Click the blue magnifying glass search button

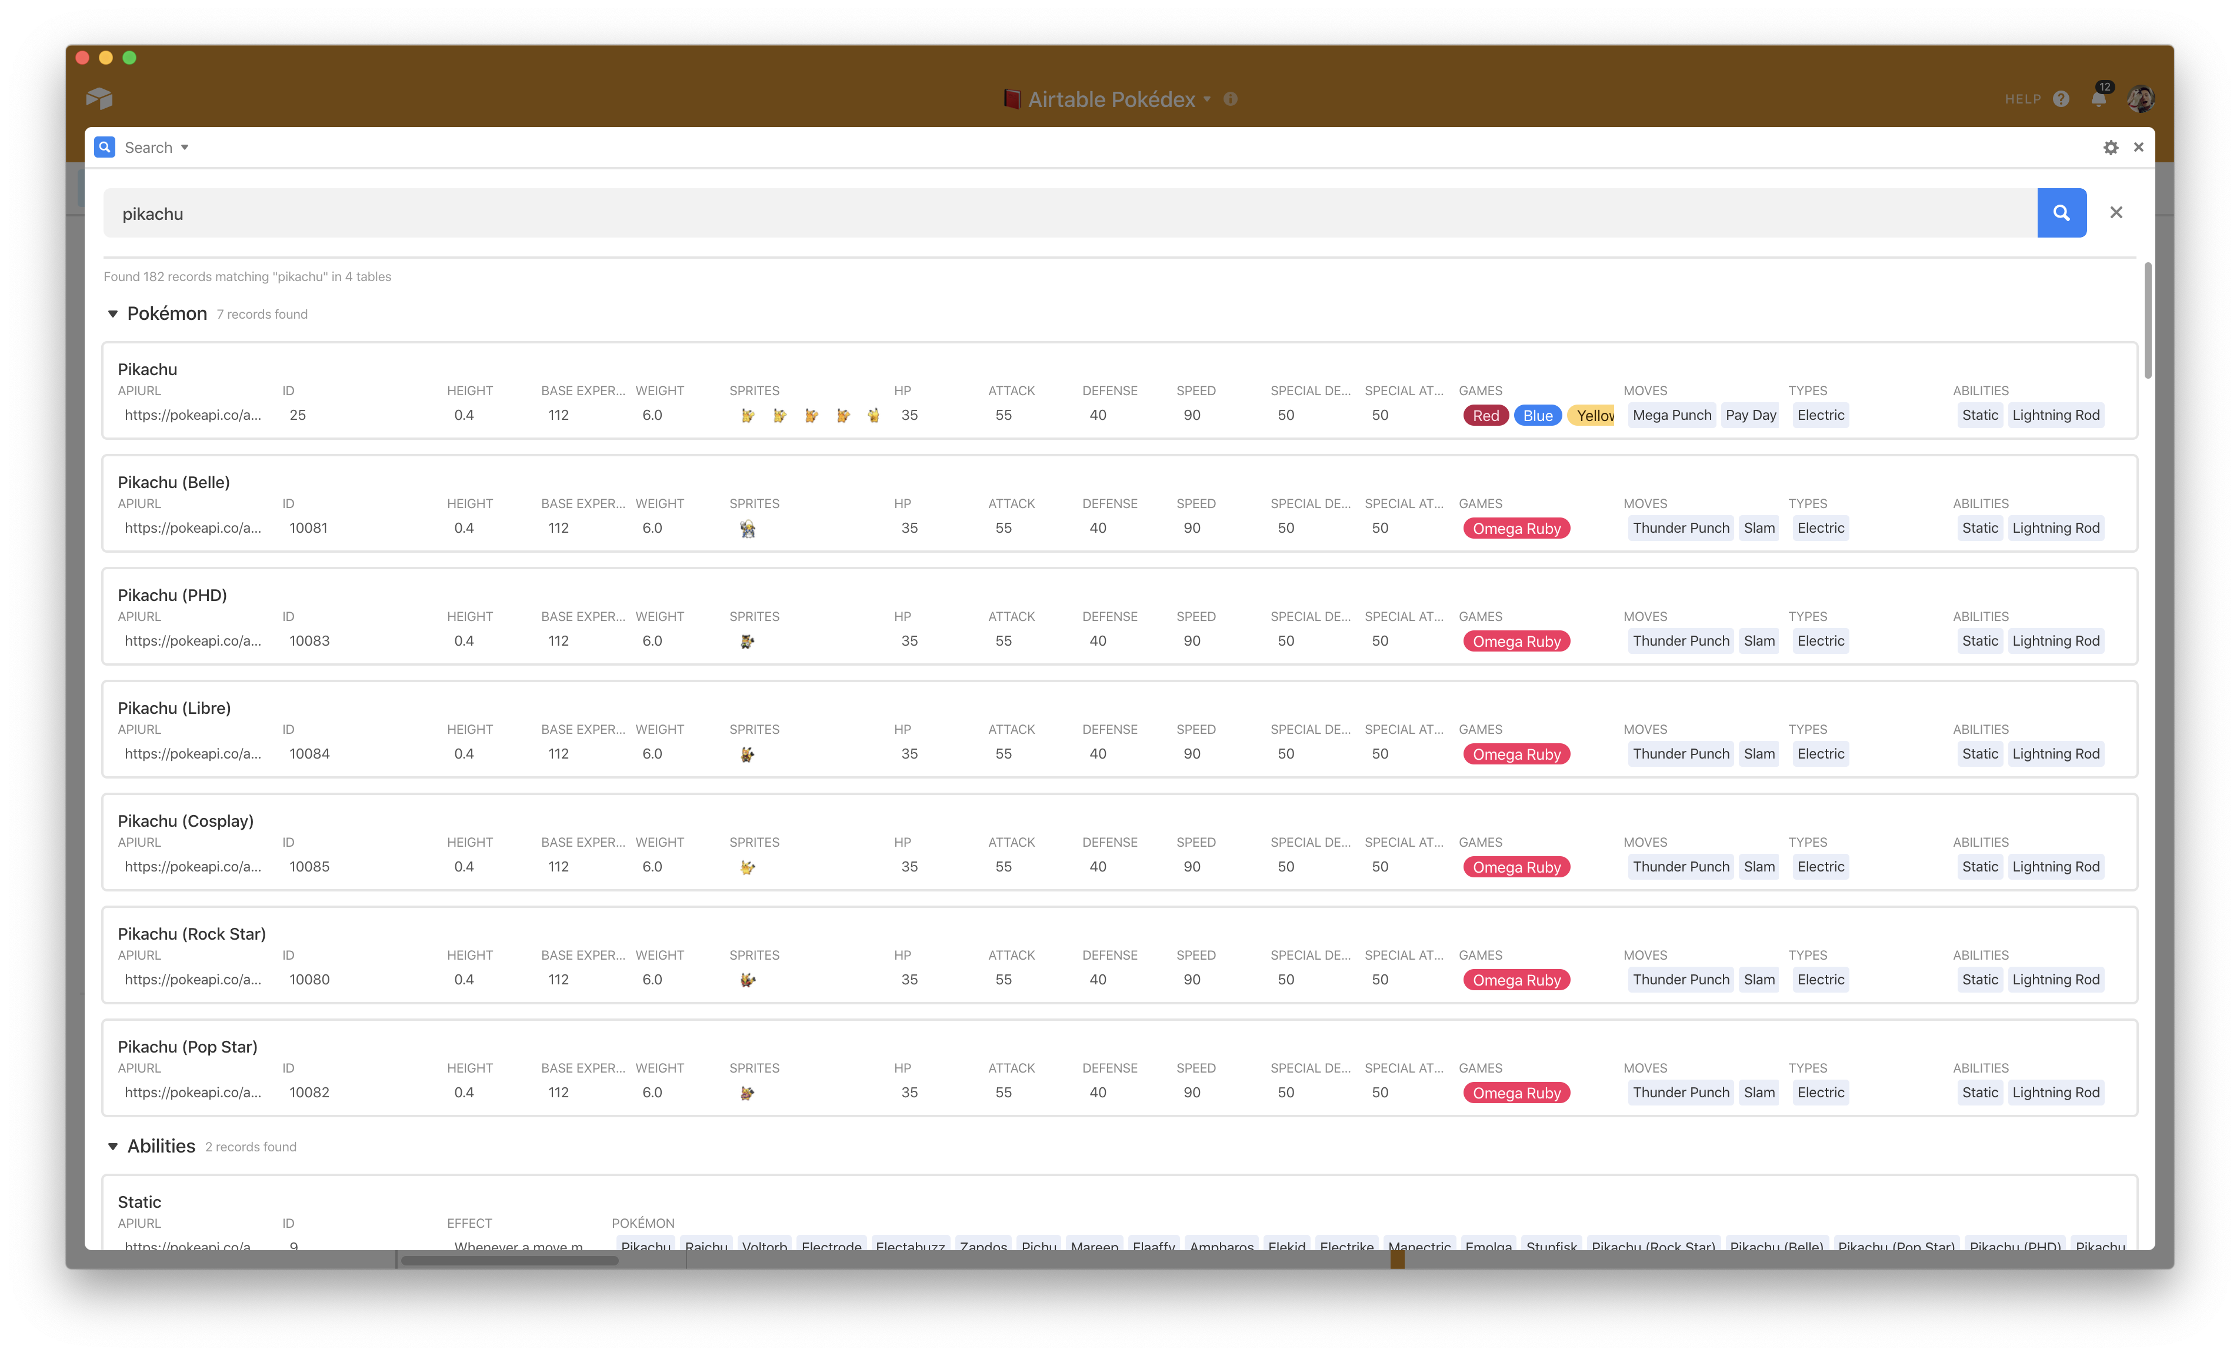pos(2062,213)
